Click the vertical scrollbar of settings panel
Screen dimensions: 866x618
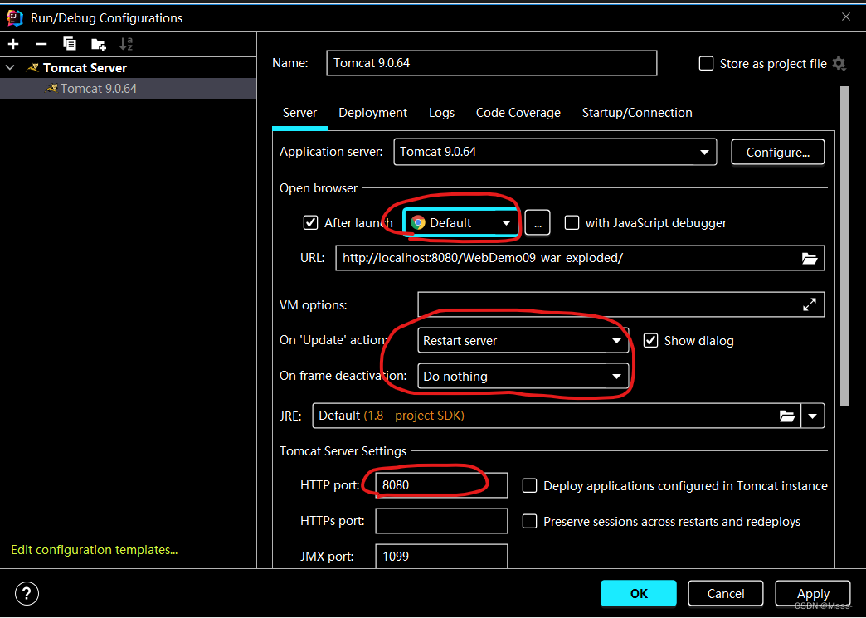click(844, 246)
